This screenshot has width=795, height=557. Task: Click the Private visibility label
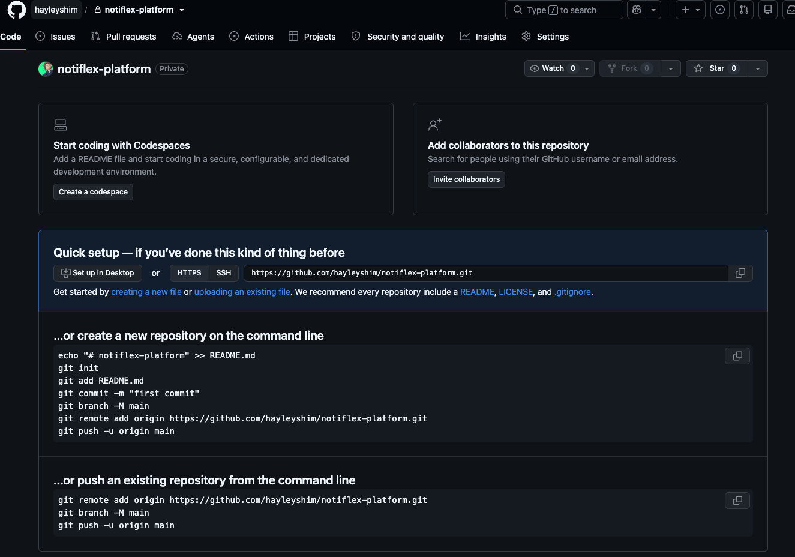(x=172, y=69)
